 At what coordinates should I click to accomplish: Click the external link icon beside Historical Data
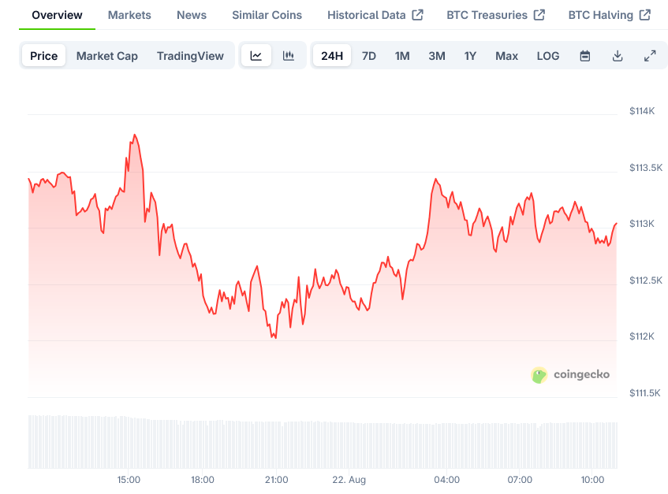(x=417, y=15)
